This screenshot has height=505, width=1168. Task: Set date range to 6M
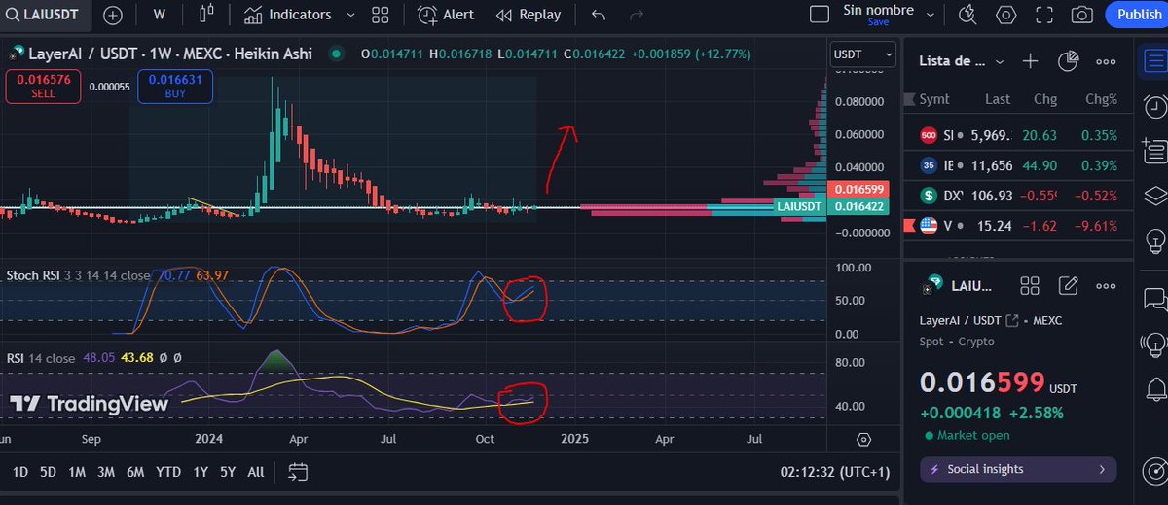pyautogui.click(x=135, y=472)
